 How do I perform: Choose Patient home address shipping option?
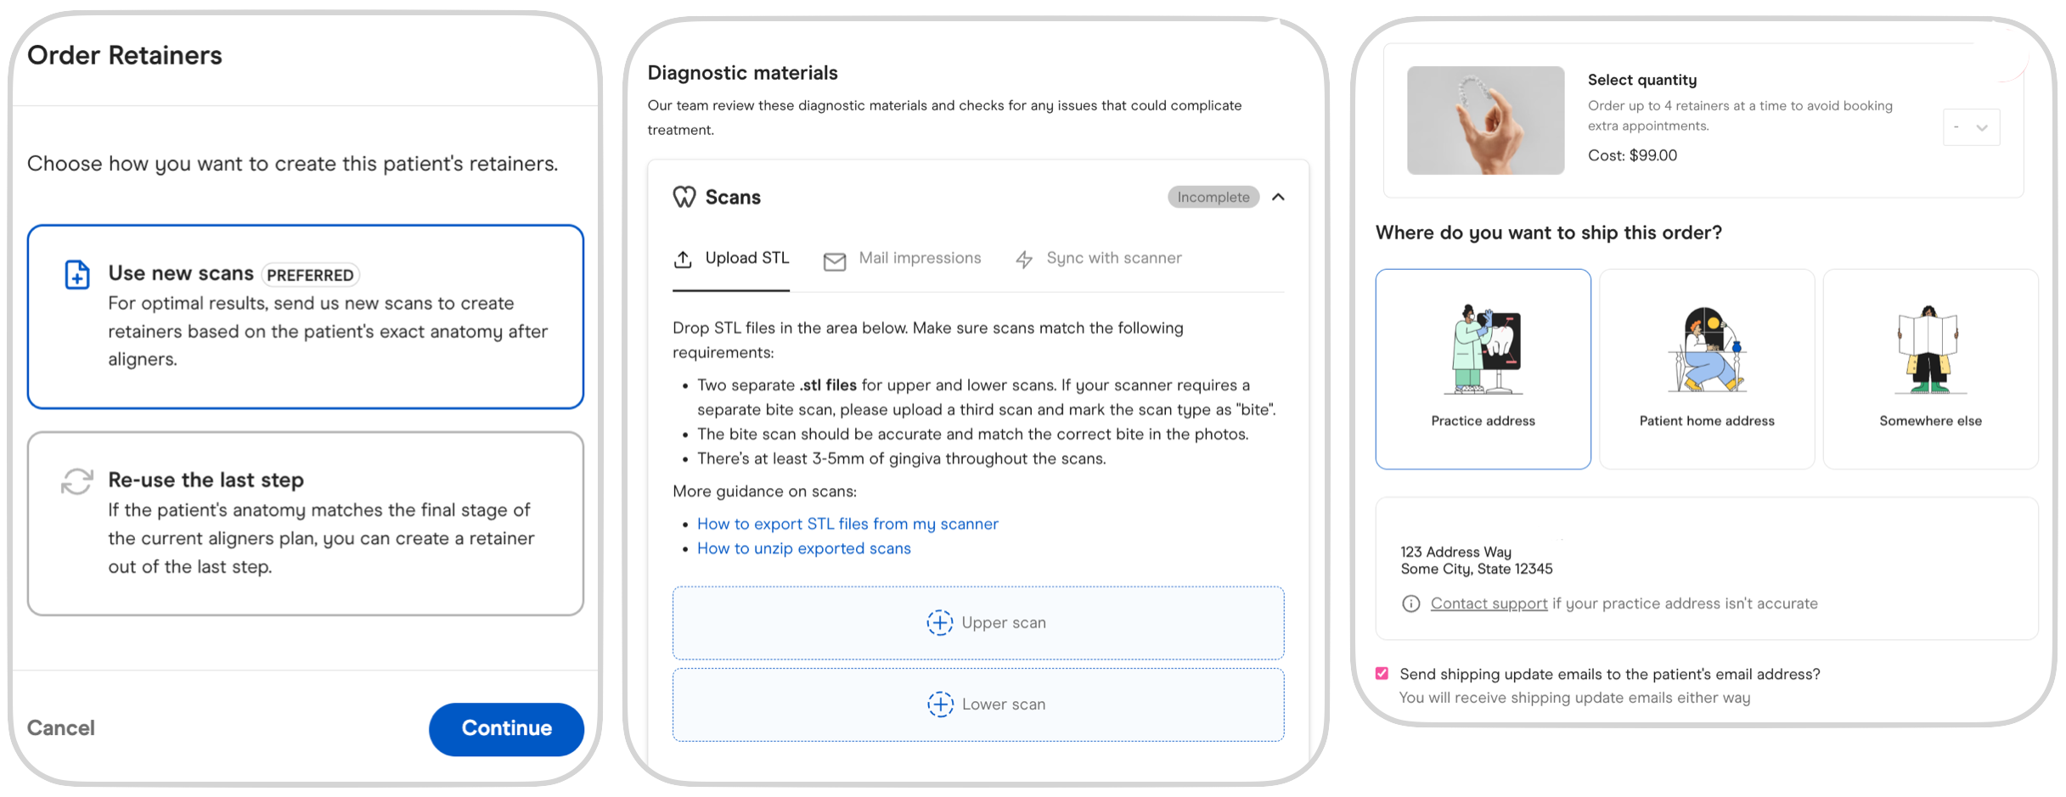[x=1707, y=369]
